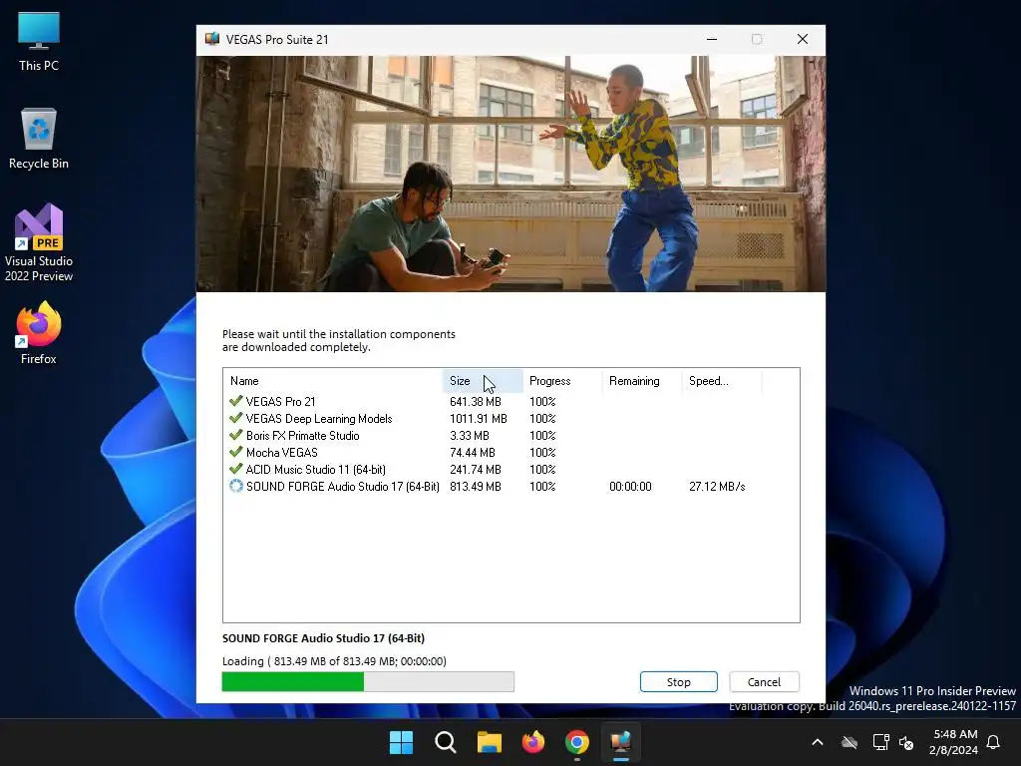Click VEGAS installer taskbar icon
Viewport: 1021px width, 766px height.
pyautogui.click(x=620, y=742)
